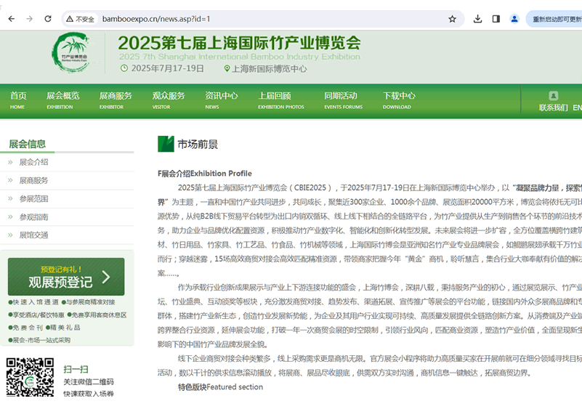Click the clock icon beside the exhibition date
Viewport: 582px width, 409px height.
[x=124, y=68]
